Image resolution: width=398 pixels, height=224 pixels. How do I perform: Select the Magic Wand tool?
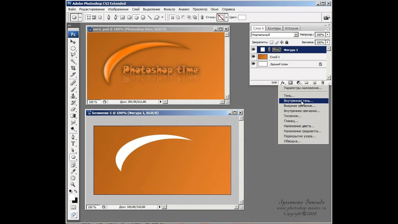coord(73,61)
